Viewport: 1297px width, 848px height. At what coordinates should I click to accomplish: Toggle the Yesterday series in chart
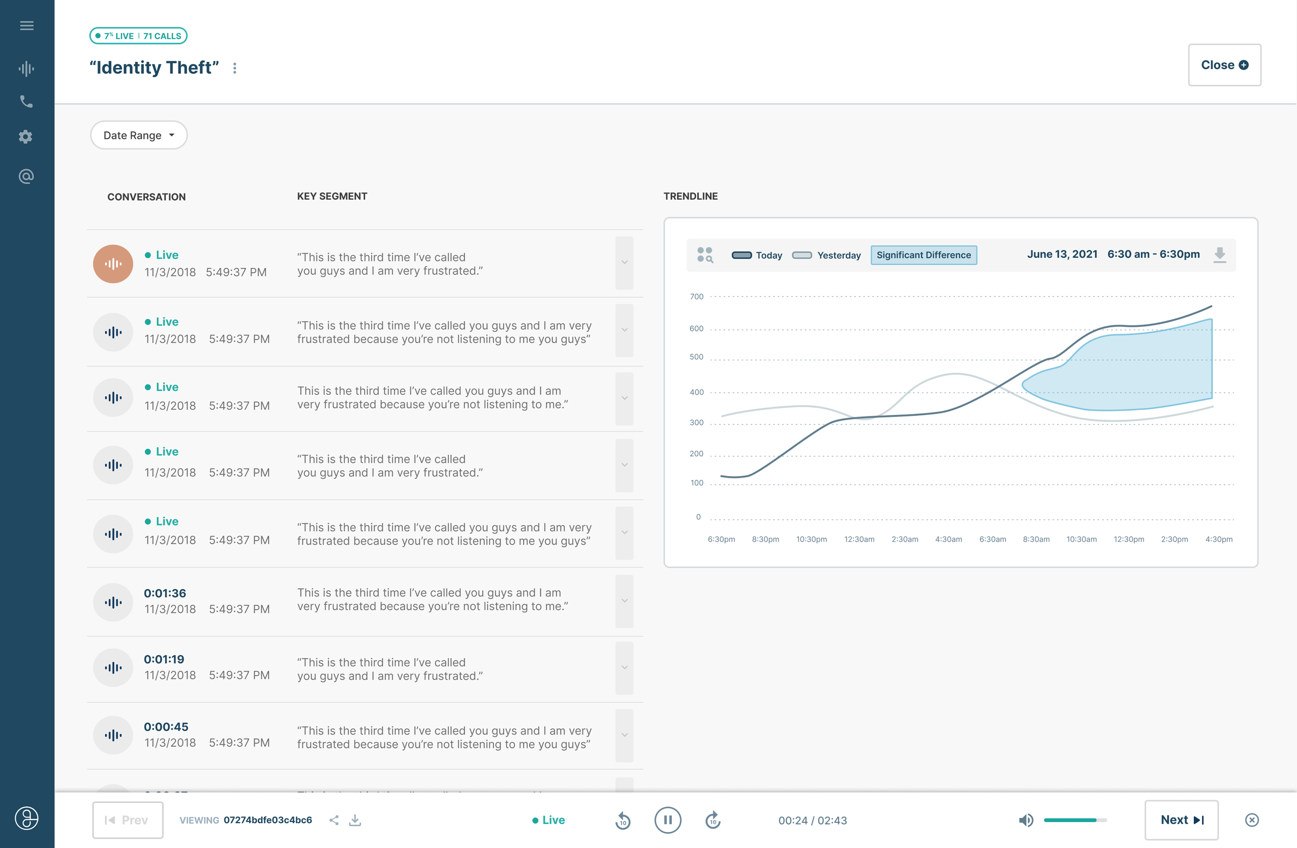(826, 255)
